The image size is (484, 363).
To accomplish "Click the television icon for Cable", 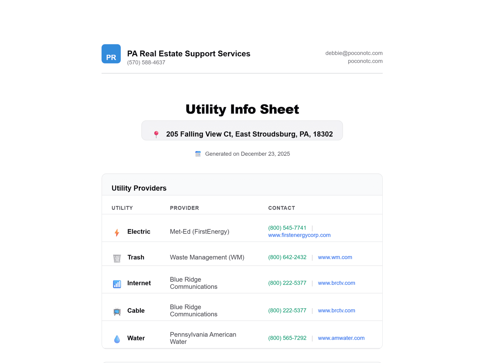I will (117, 311).
